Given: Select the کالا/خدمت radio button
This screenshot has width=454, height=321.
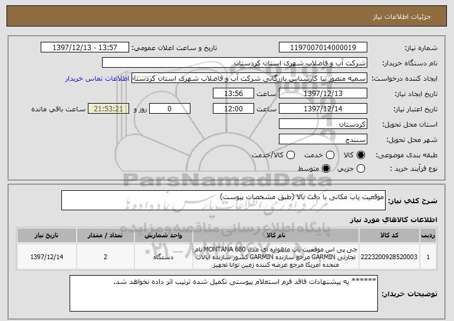Looking at the screenshot, I should pyautogui.click(x=291, y=155).
